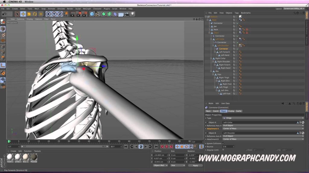
Task: Go to the start of the timeline
Action: click(126, 147)
